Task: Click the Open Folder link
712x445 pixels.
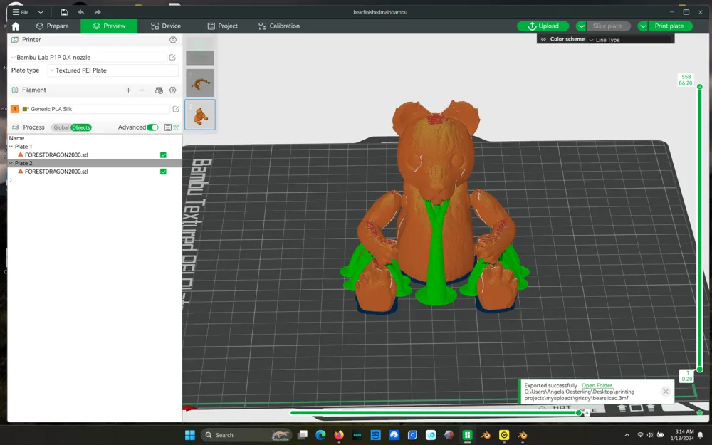Action: coord(597,386)
